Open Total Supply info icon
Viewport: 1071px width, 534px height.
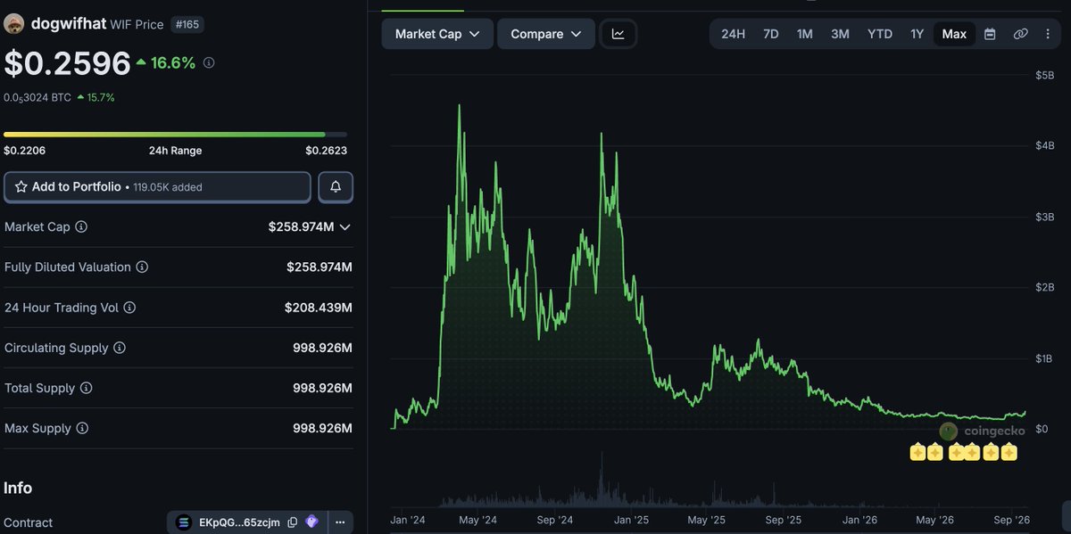point(86,389)
